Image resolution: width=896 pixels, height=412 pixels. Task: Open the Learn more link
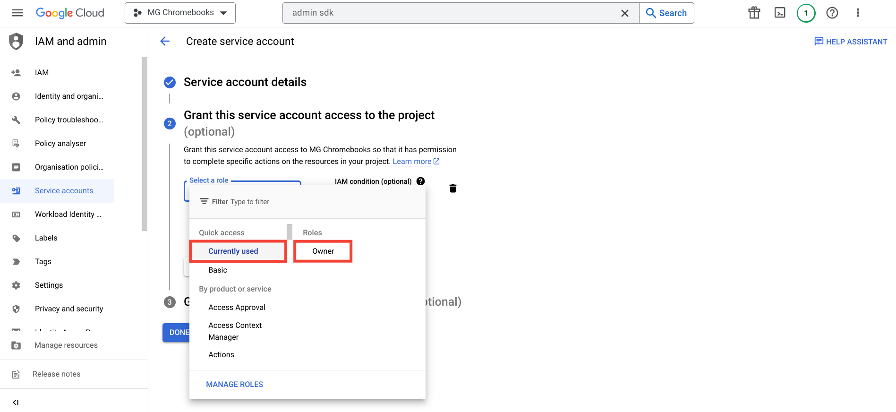pyautogui.click(x=416, y=162)
